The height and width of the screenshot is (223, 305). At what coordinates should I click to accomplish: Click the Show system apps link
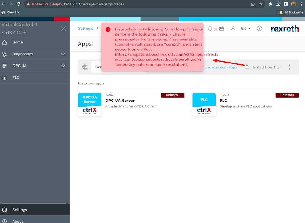point(220,67)
